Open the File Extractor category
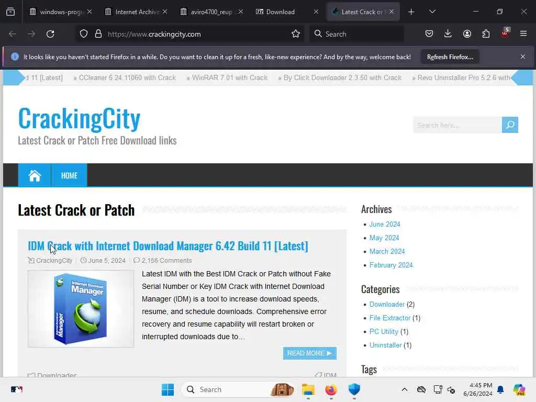 click(x=389, y=318)
